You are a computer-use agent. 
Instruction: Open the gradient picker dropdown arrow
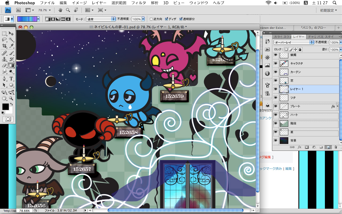tap(38, 19)
